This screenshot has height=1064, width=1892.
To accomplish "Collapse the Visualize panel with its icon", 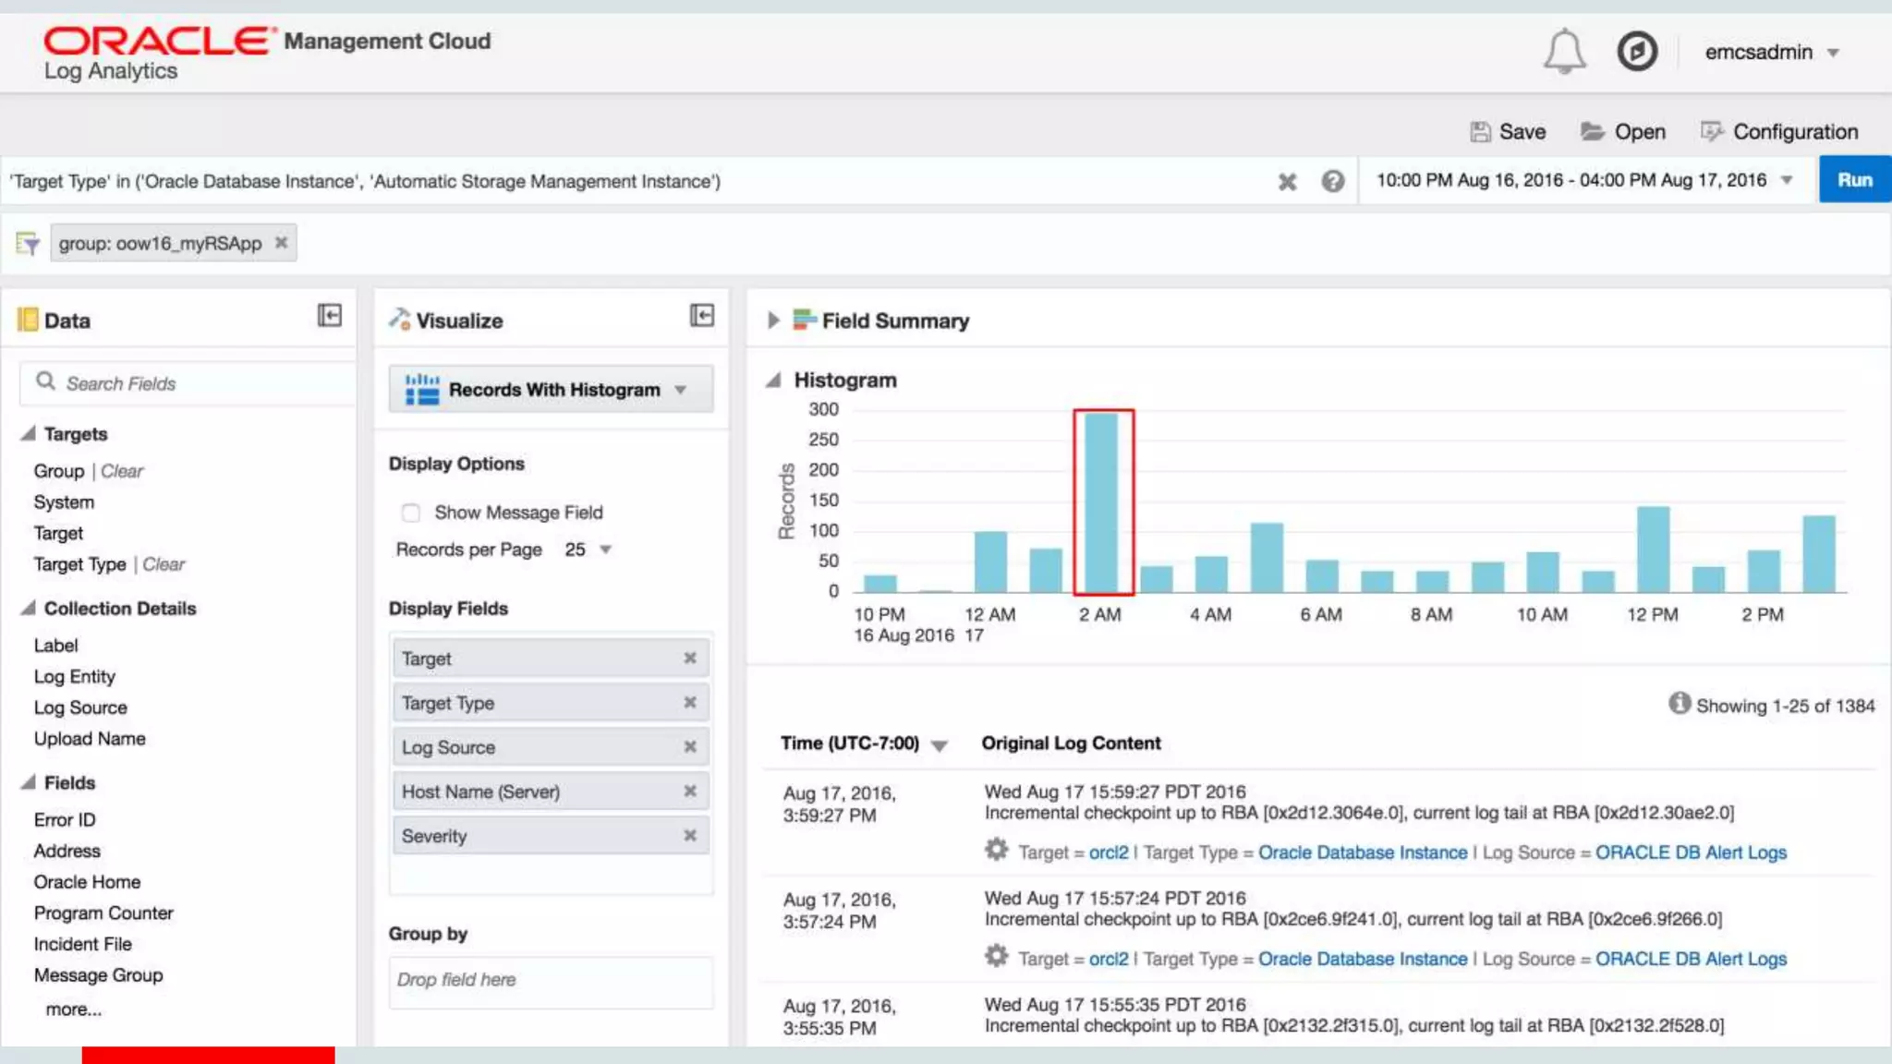I will [702, 316].
